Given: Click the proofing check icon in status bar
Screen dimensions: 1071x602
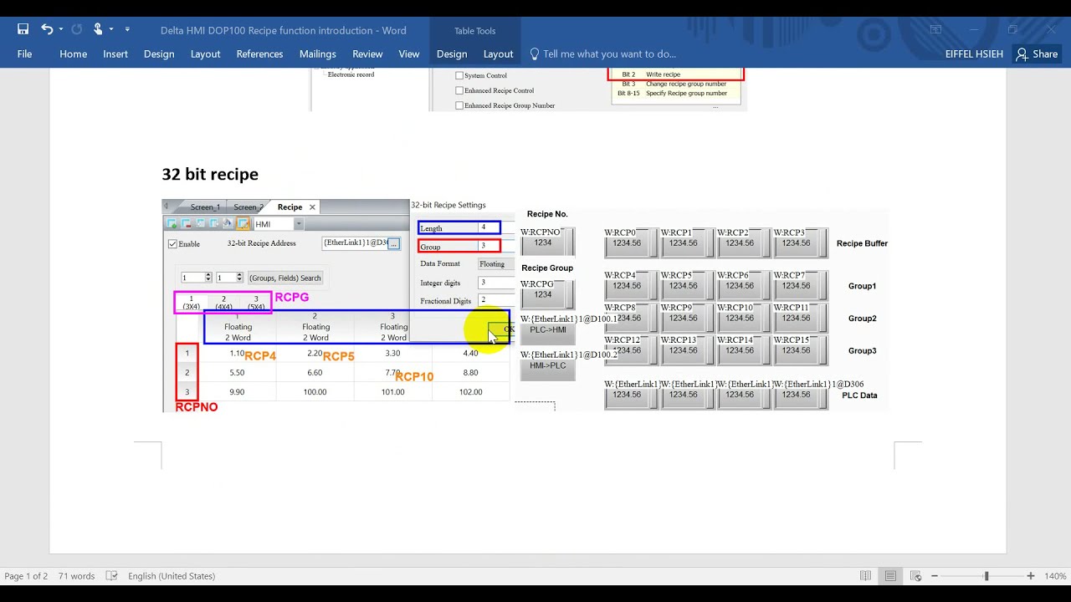Looking at the screenshot, I should coord(112,576).
